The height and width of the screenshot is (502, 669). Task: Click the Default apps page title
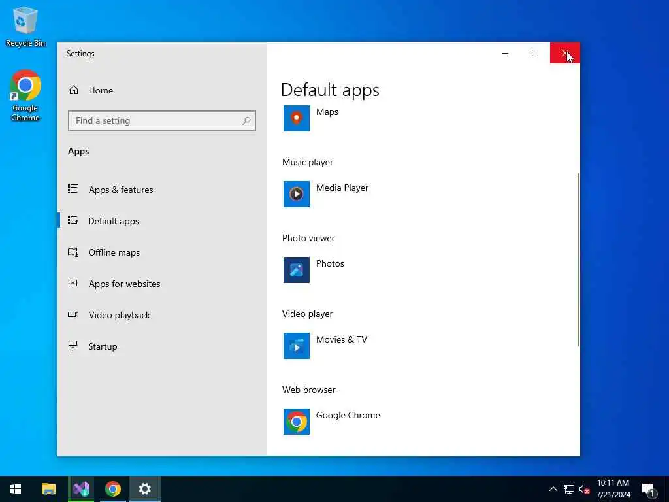[x=330, y=90]
